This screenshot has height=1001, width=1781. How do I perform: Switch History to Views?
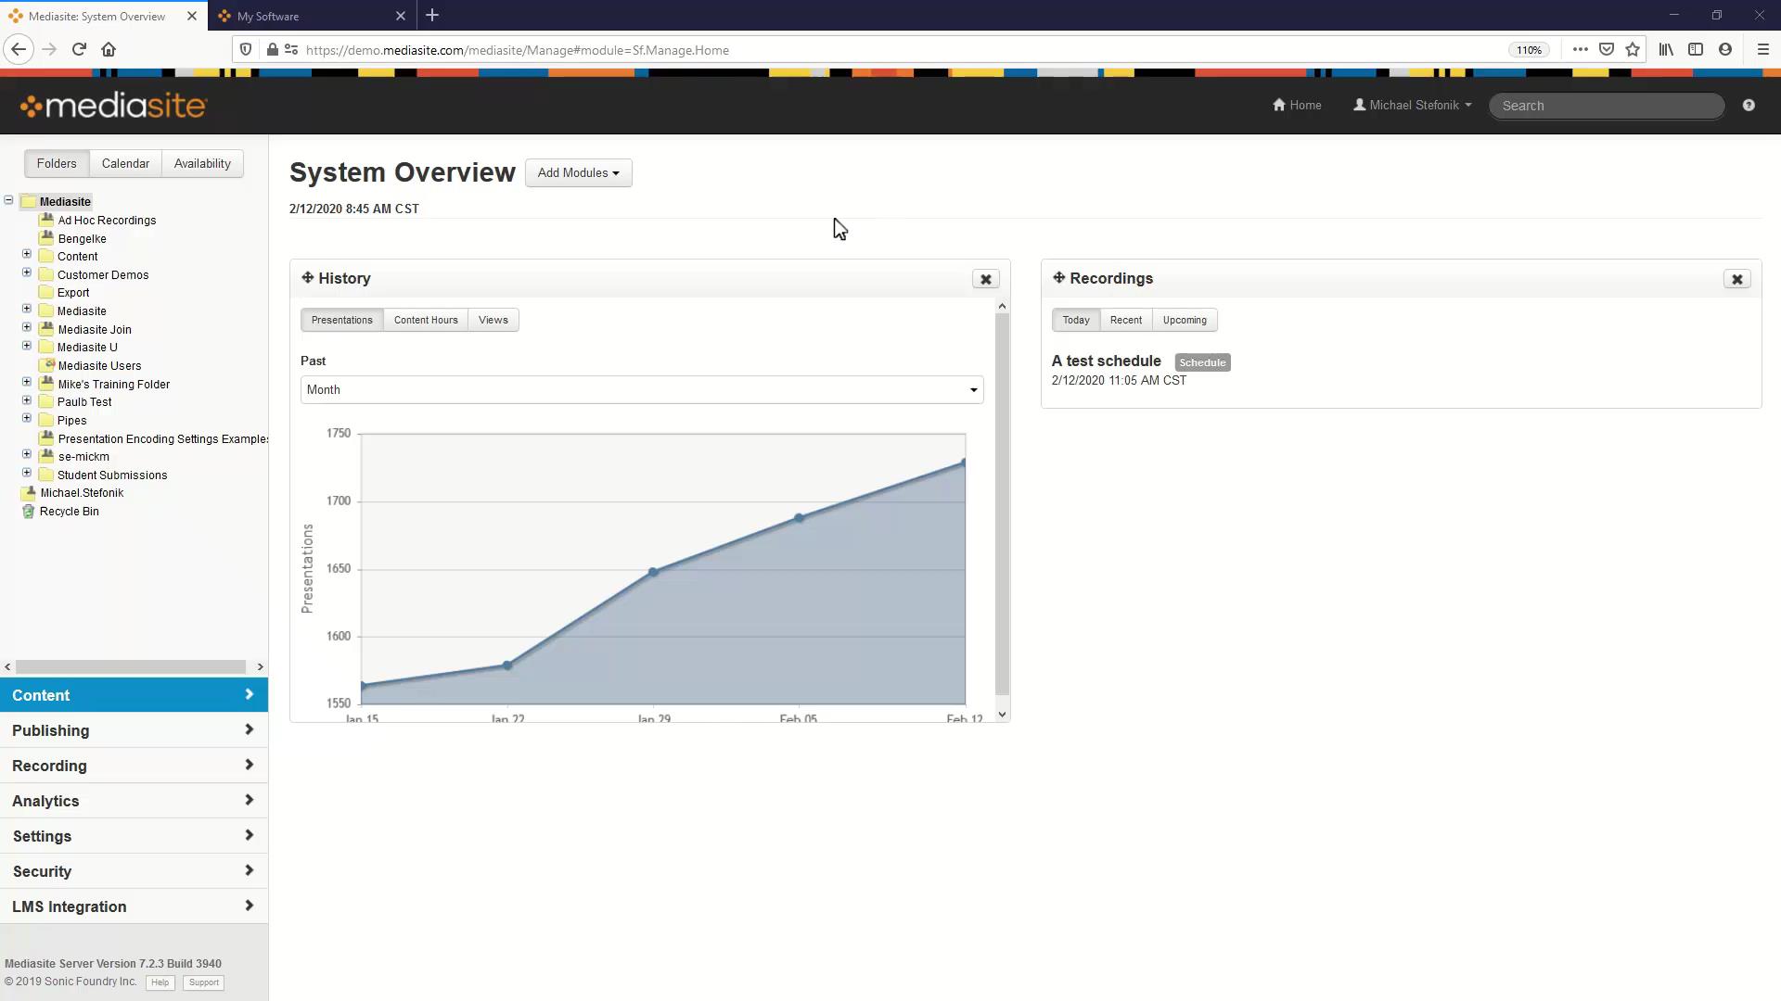[x=493, y=321]
